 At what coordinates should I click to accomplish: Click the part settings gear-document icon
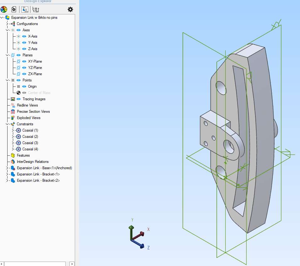pos(14,9)
